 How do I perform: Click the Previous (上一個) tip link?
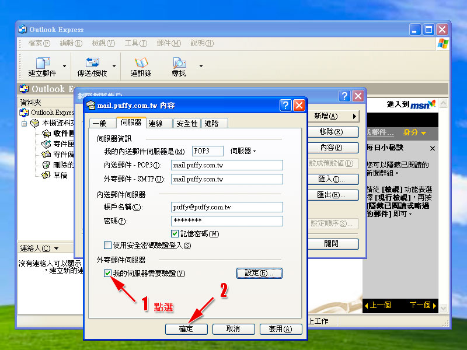click(378, 305)
